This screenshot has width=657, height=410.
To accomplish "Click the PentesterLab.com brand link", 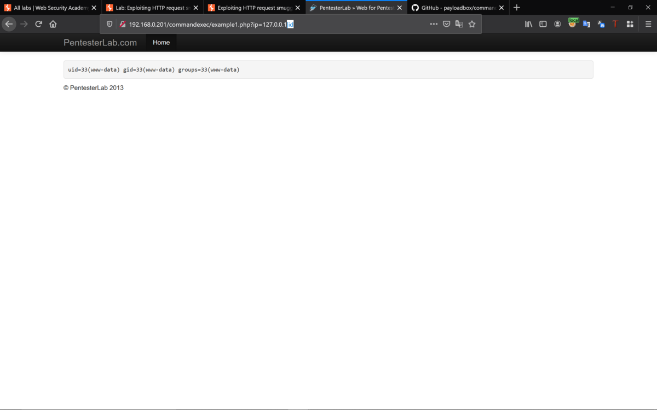I will tap(100, 43).
